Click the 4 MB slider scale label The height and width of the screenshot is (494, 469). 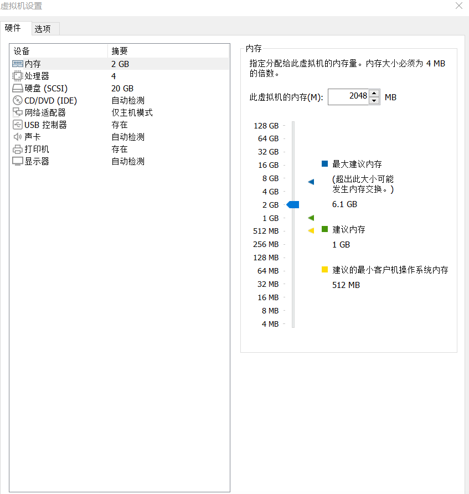pos(270,324)
